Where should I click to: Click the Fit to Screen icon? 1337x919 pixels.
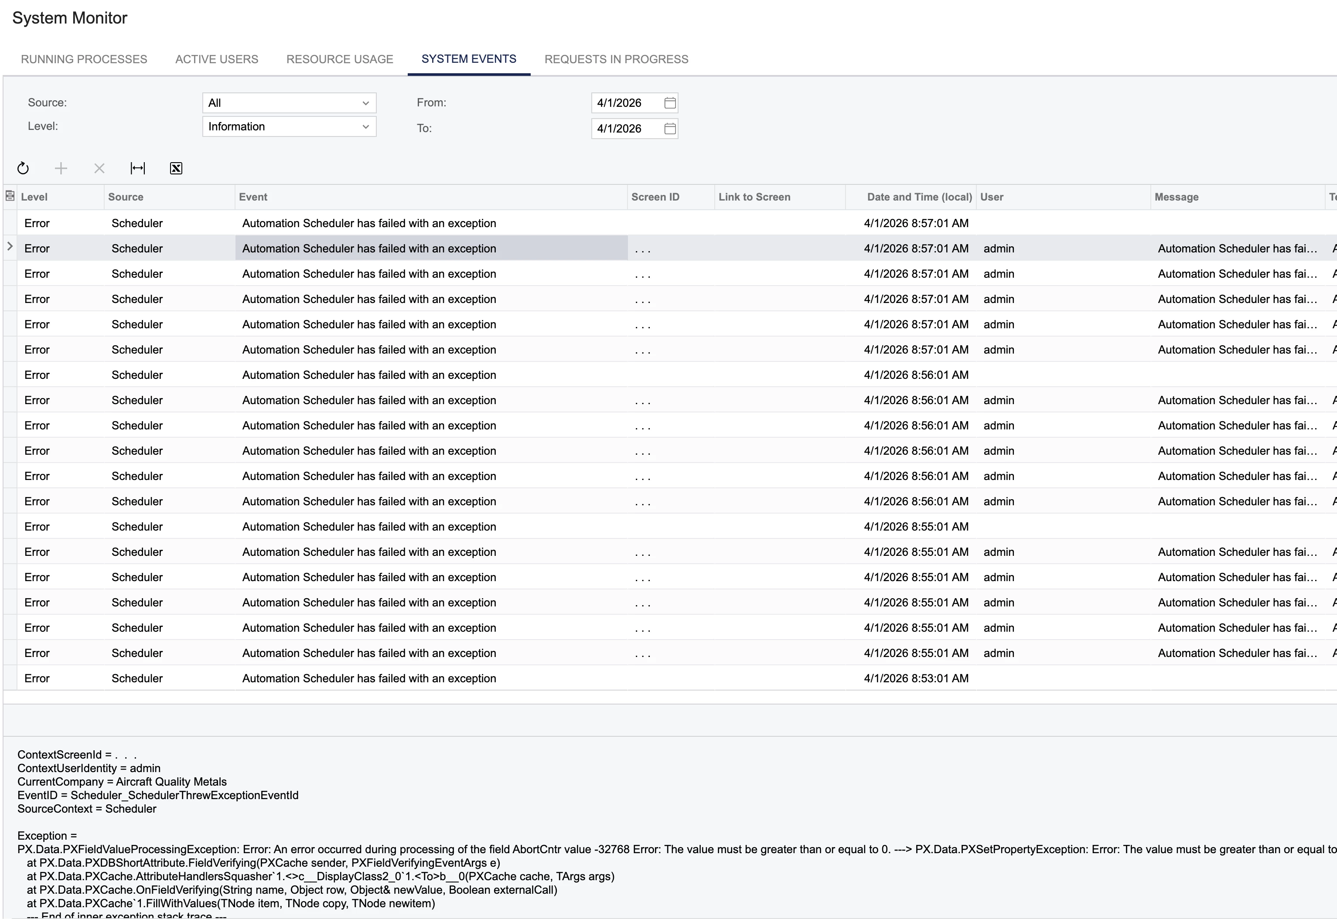(138, 168)
